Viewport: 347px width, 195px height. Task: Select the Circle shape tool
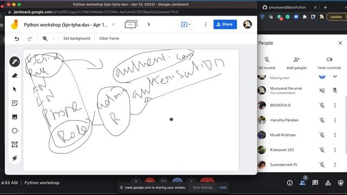15,131
